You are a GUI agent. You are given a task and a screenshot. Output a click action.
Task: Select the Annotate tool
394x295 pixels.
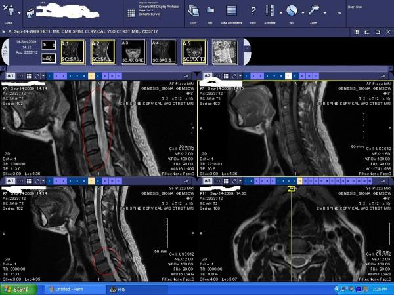(x=269, y=11)
